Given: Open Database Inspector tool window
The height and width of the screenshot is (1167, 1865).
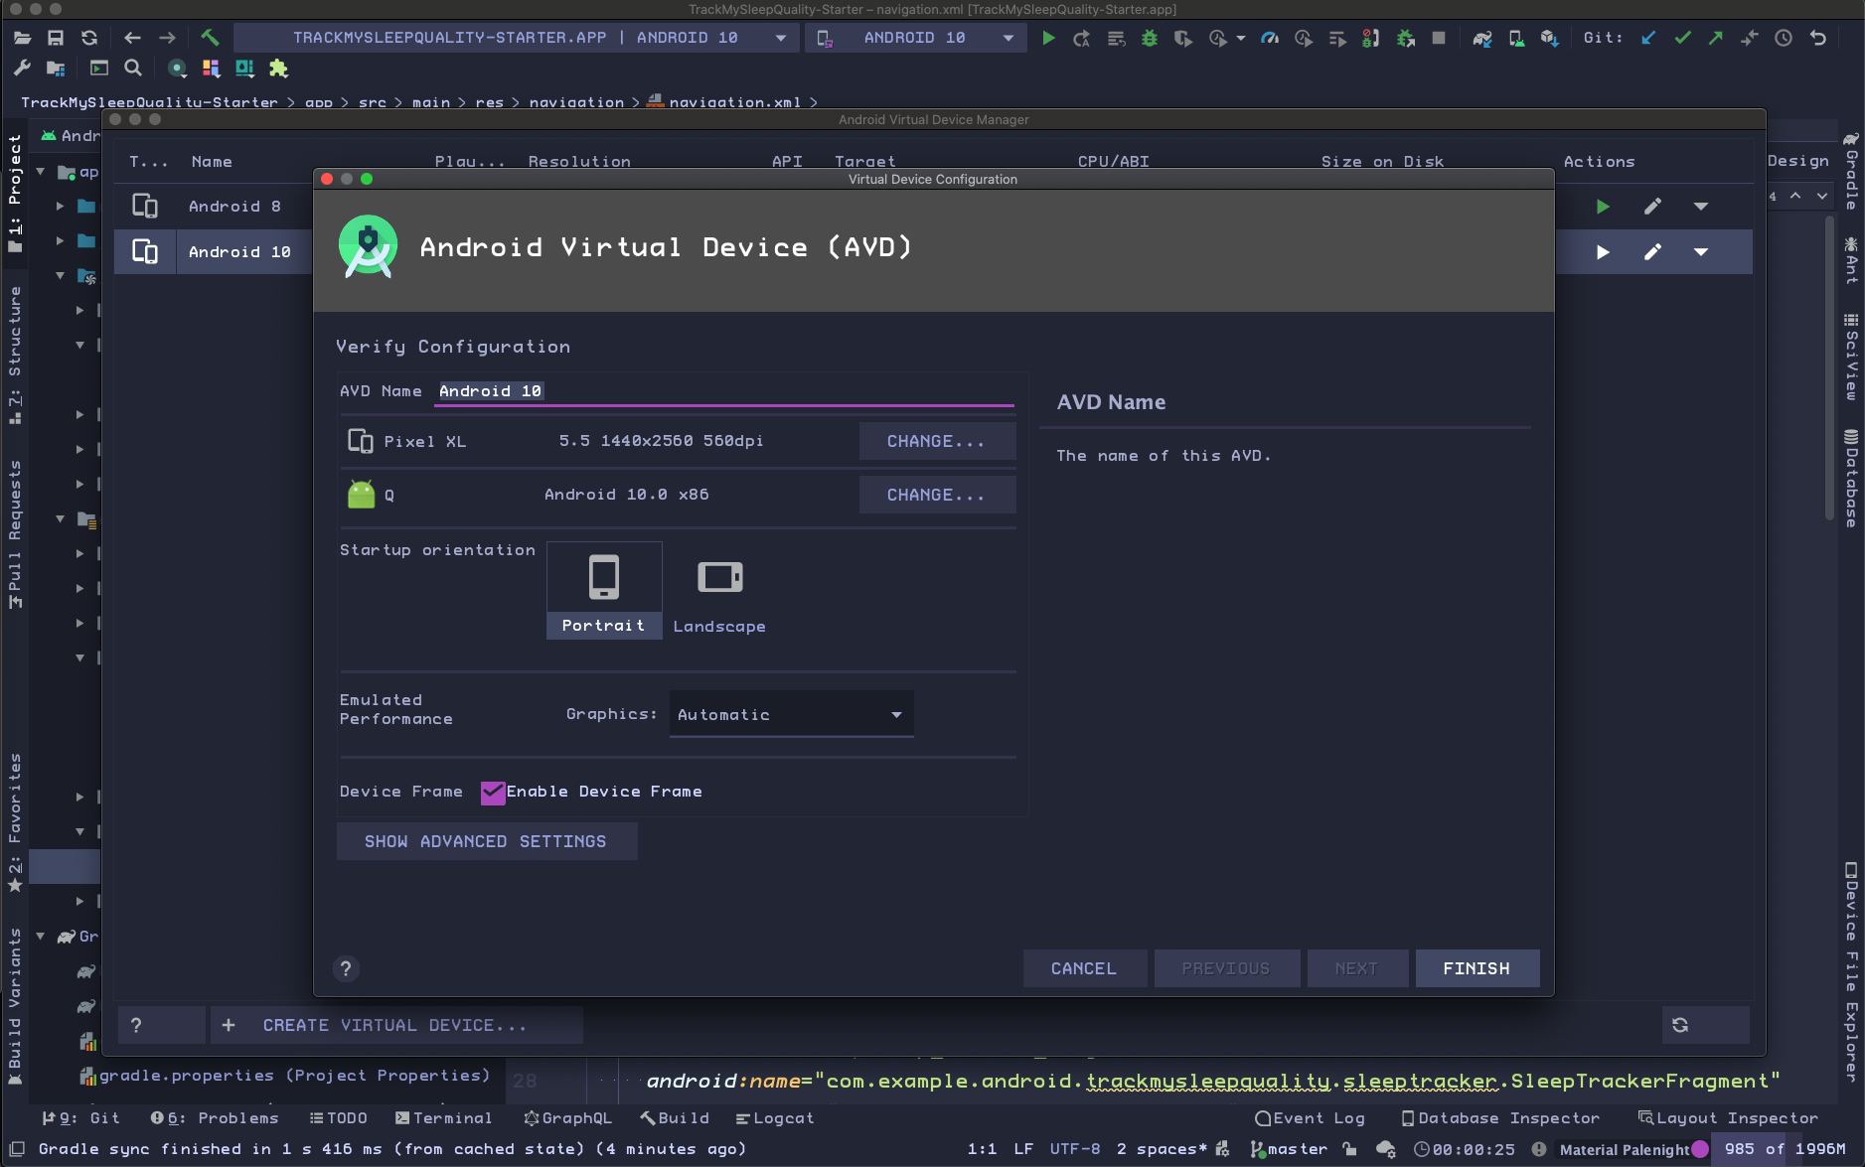Looking at the screenshot, I should 1500,1118.
